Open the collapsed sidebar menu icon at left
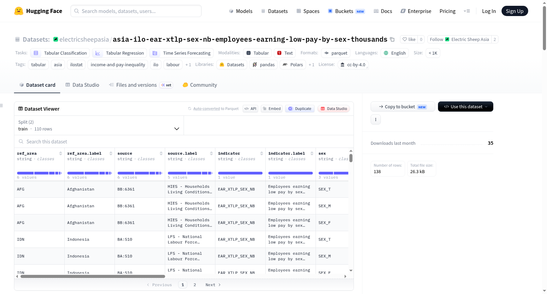Viewport: 547px width, 294px height. [x=1, y=106]
